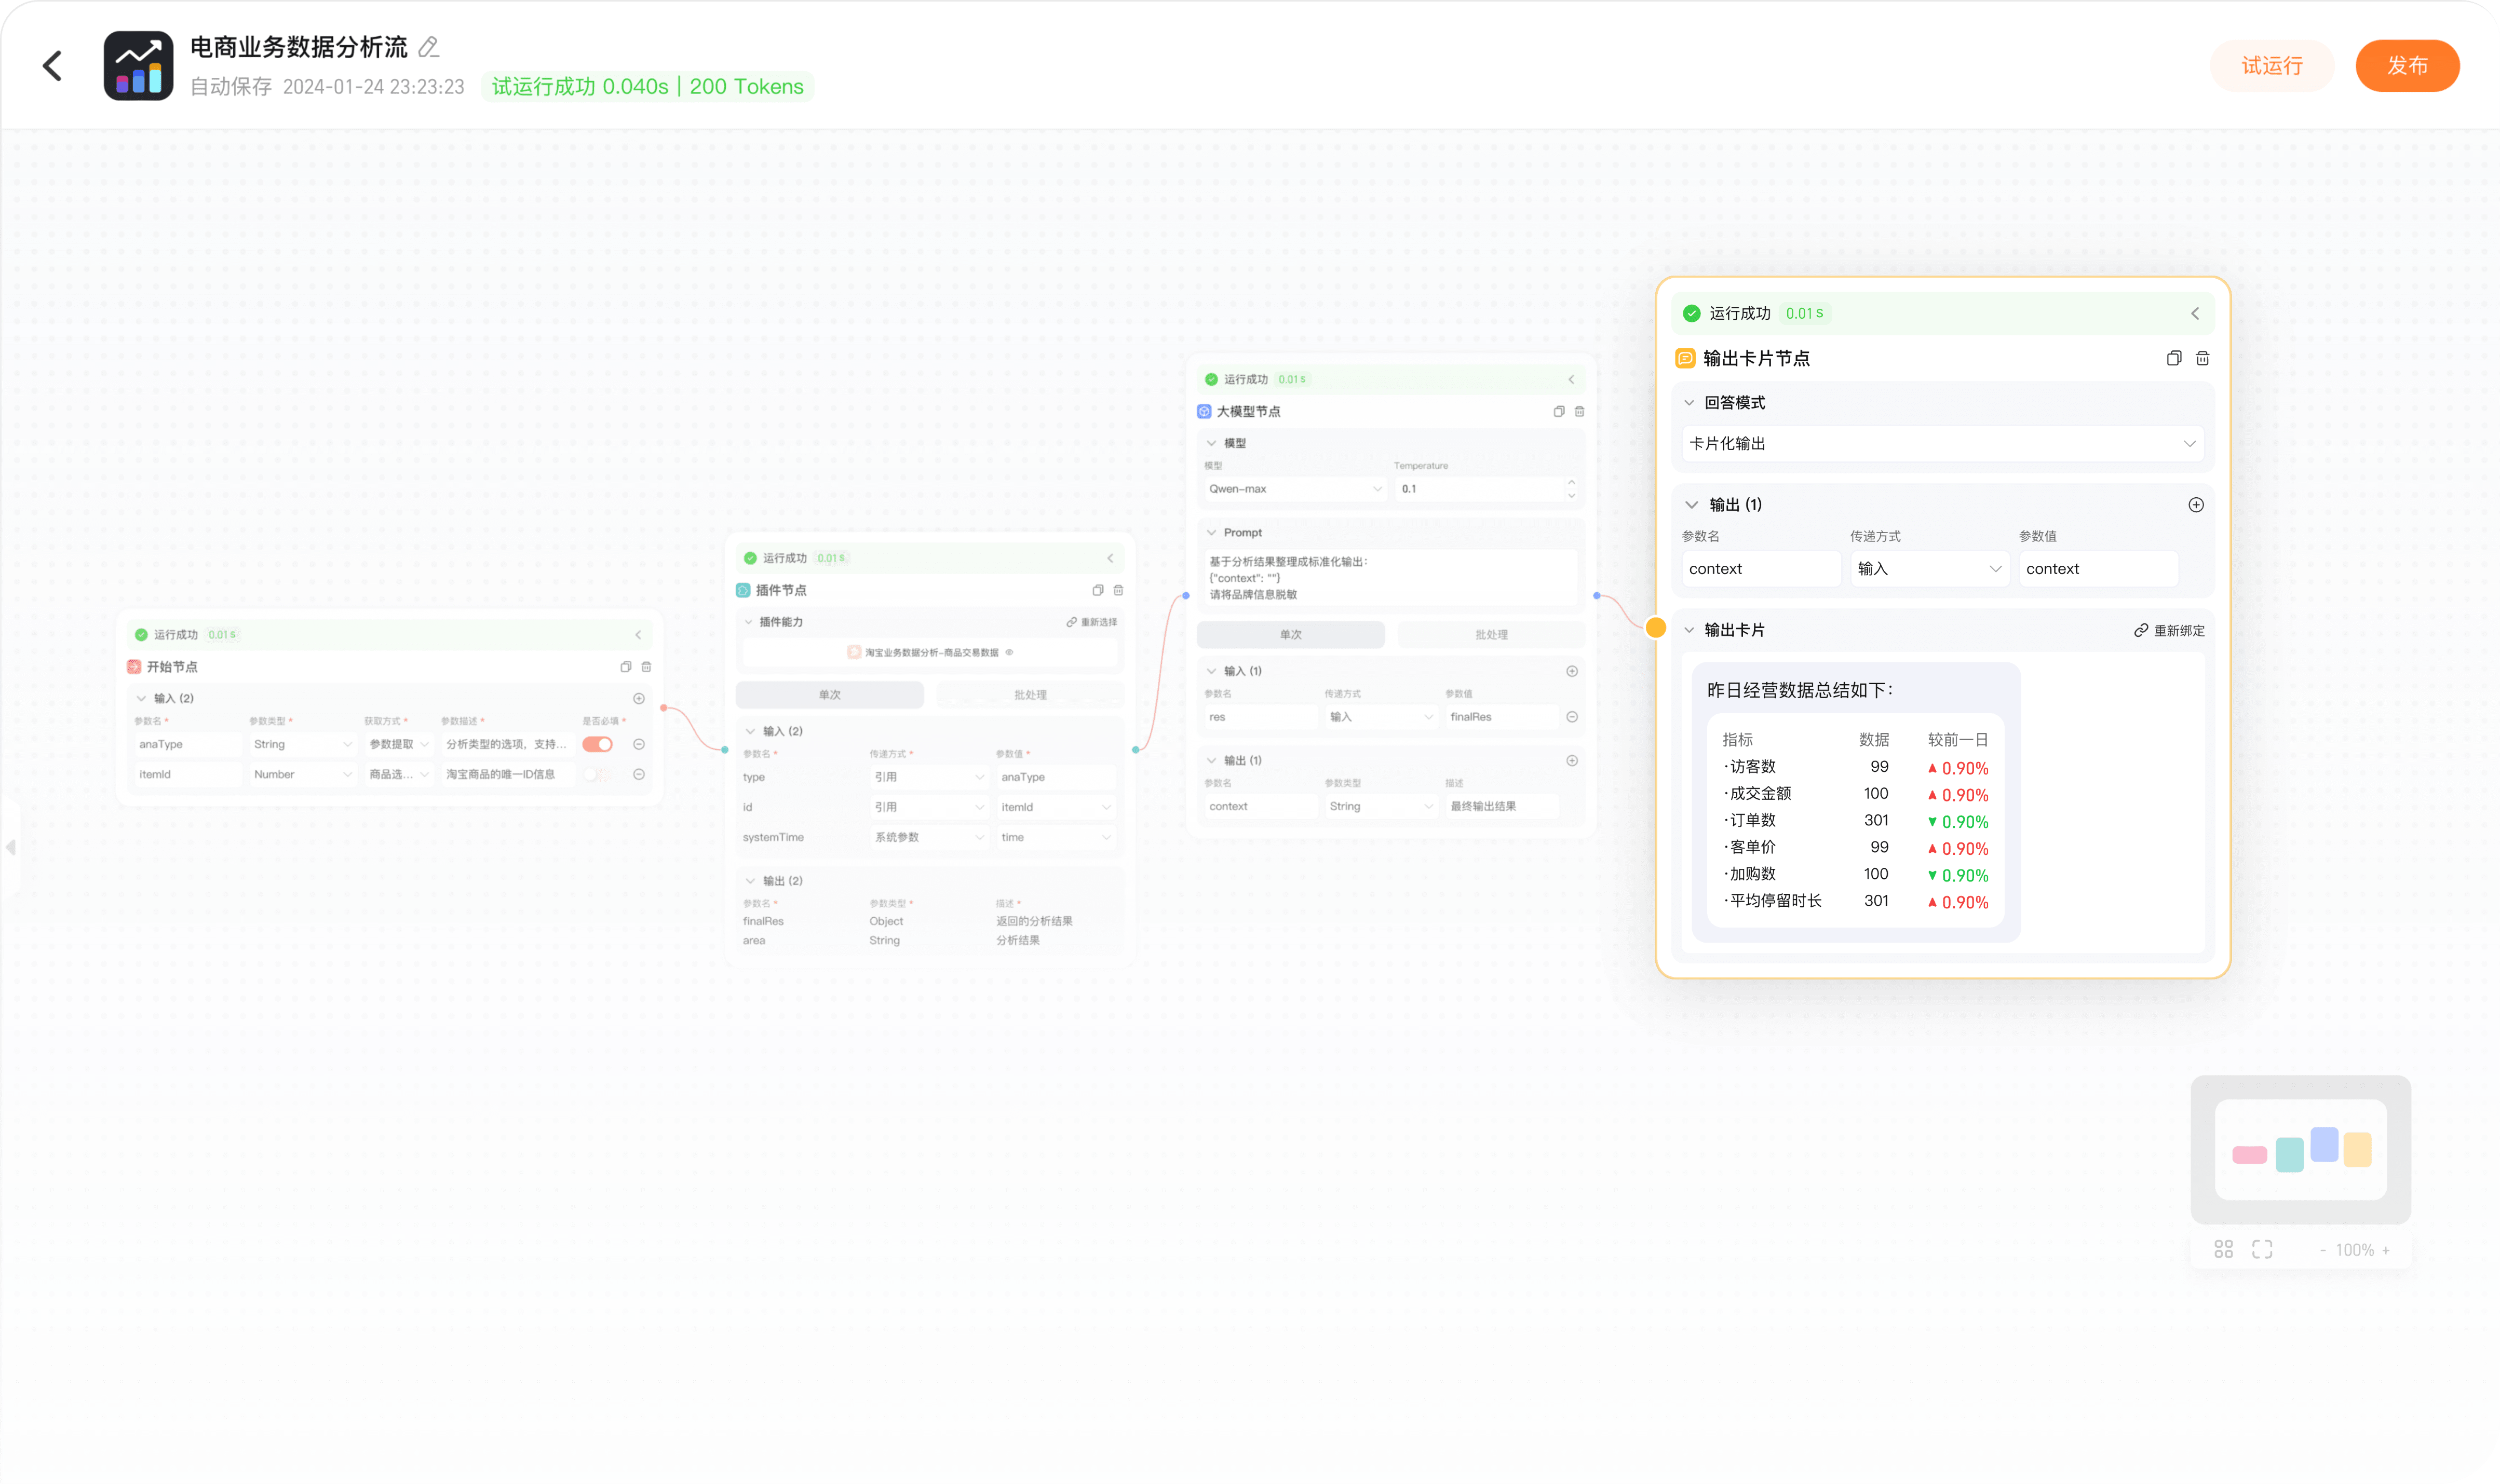Select the single-run tab in the LLM node
The width and height of the screenshot is (2500, 1484).
(1290, 635)
